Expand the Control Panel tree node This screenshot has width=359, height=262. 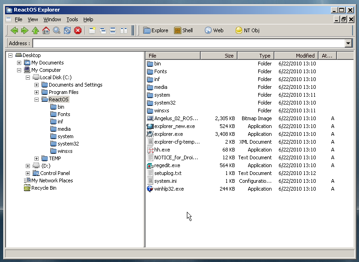coord(28,173)
